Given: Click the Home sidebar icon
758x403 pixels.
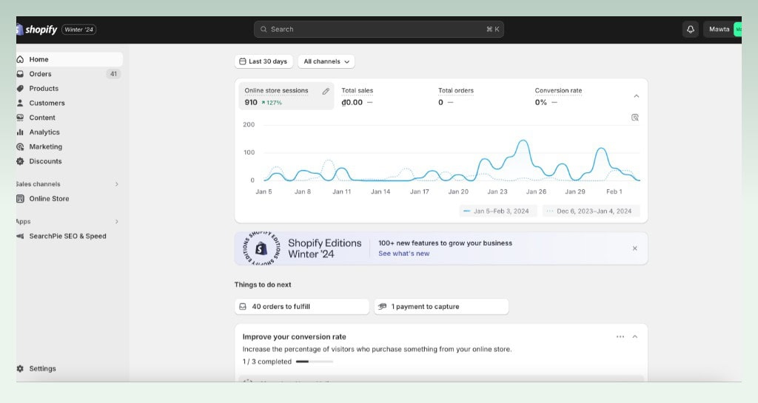Looking at the screenshot, I should (20, 59).
